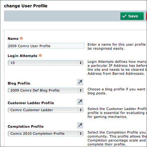147x147 pixels.
Task: Open the 2009 Comrz Def Blog Profile dropdown
Action: [46, 90]
